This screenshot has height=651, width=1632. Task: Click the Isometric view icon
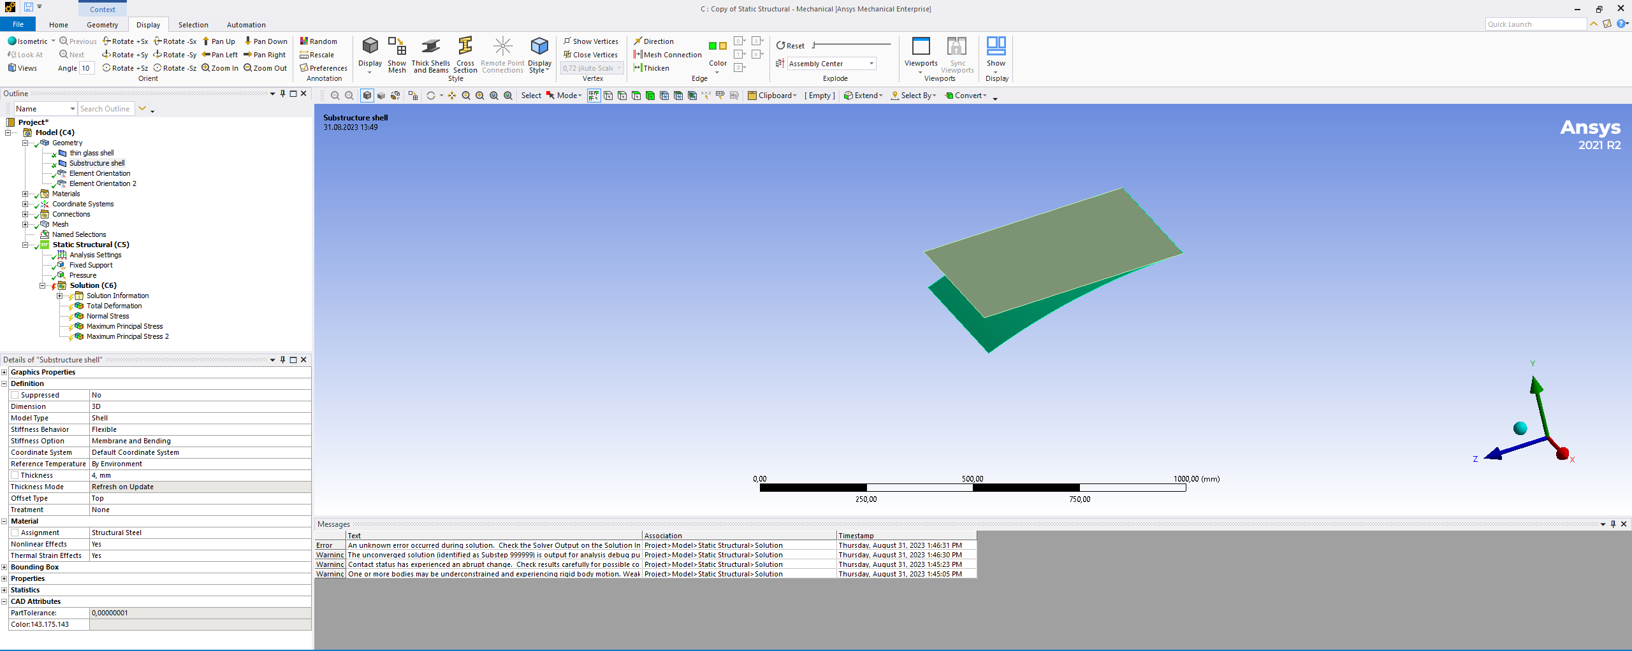12,41
